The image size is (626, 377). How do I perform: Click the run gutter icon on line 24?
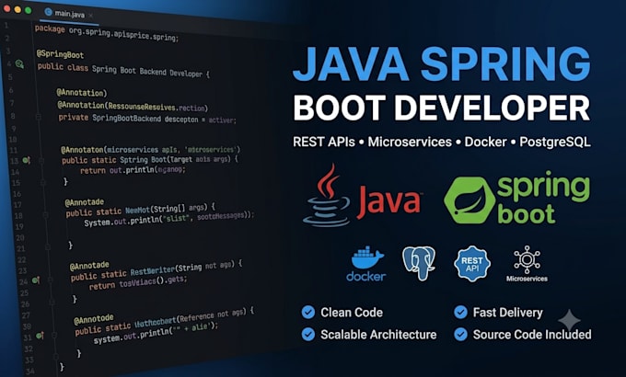click(36, 280)
